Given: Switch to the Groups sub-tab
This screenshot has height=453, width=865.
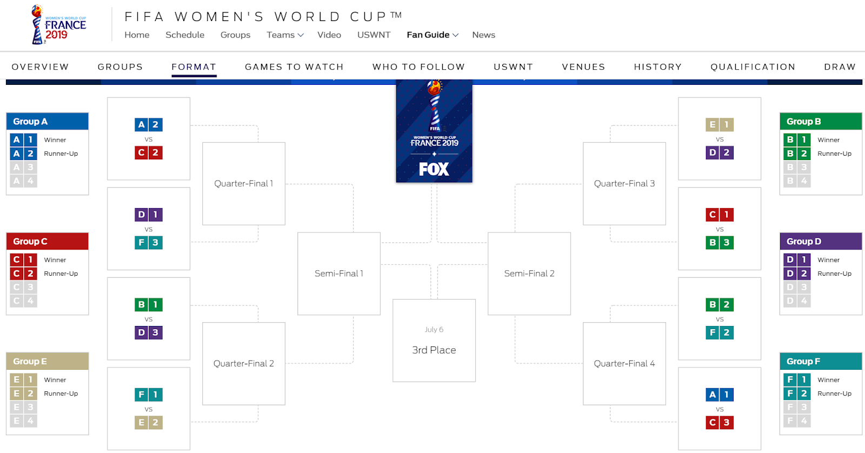Looking at the screenshot, I should click(x=120, y=67).
